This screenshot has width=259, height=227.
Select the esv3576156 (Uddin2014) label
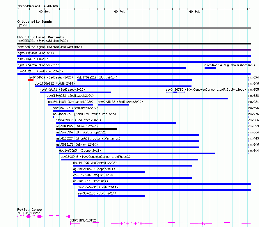click(97, 193)
